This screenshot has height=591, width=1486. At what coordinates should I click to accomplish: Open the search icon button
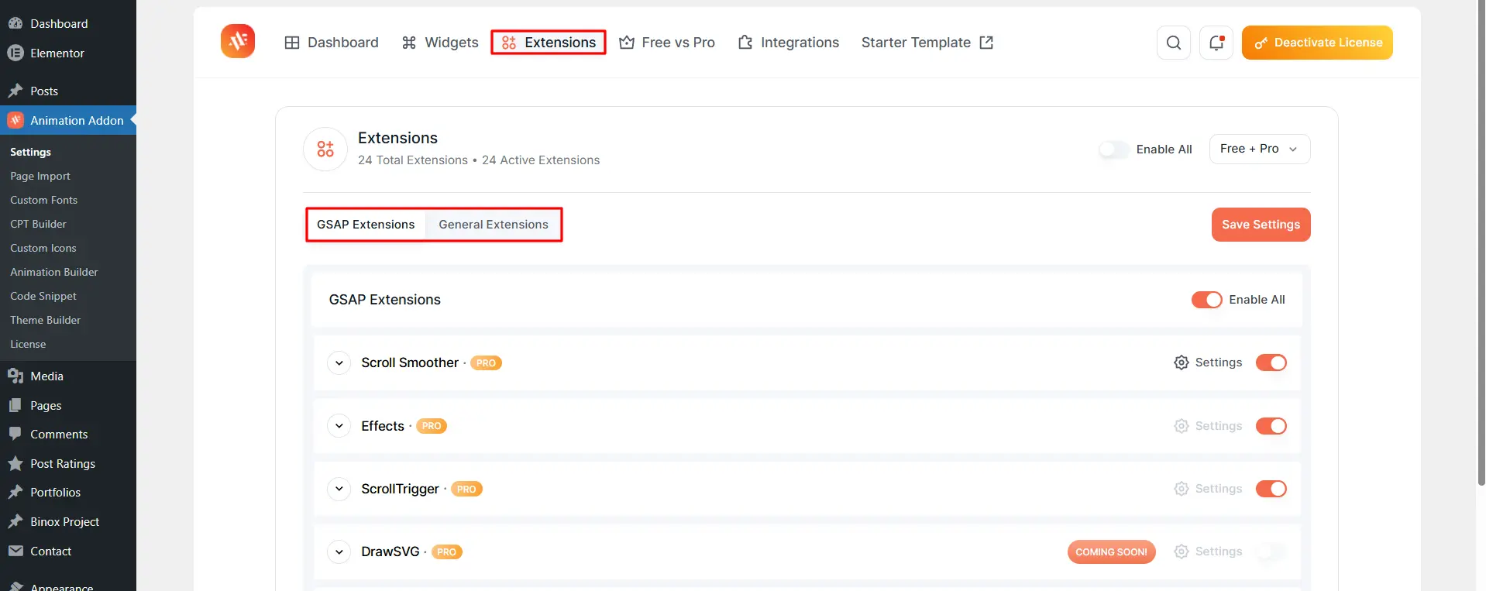pyautogui.click(x=1174, y=43)
